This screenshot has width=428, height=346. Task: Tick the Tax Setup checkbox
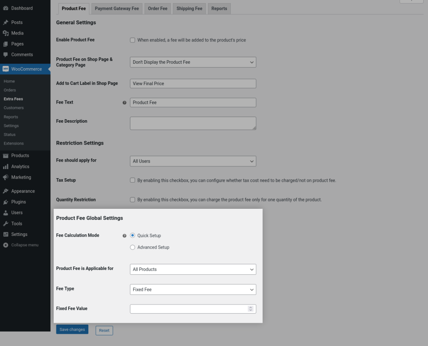pos(132,180)
